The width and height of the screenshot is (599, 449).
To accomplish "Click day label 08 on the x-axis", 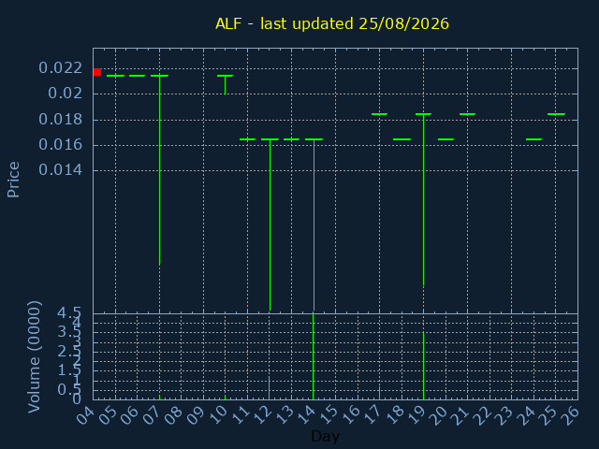I will (173, 415).
